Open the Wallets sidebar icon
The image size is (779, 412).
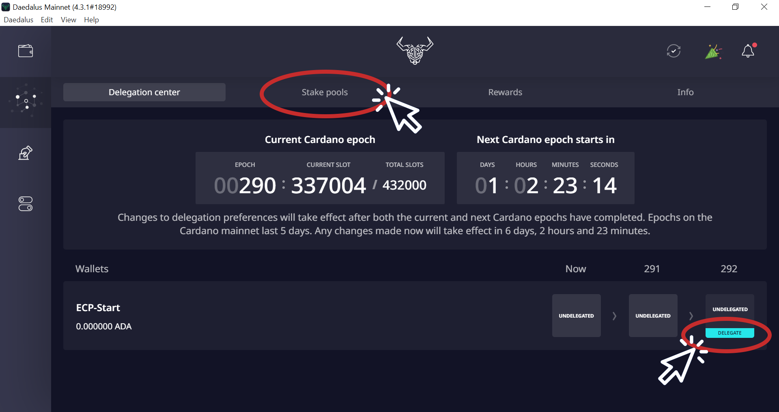click(x=26, y=51)
